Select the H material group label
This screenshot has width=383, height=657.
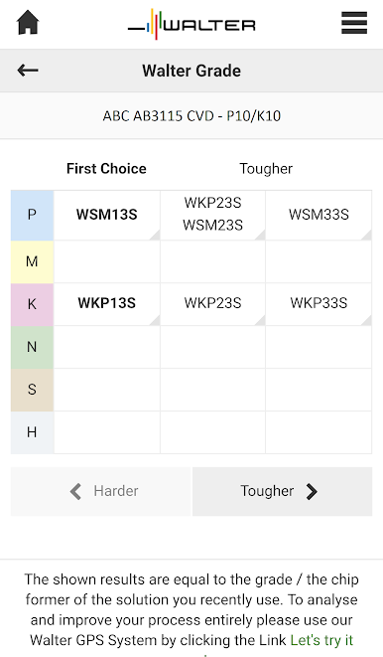coord(32,432)
